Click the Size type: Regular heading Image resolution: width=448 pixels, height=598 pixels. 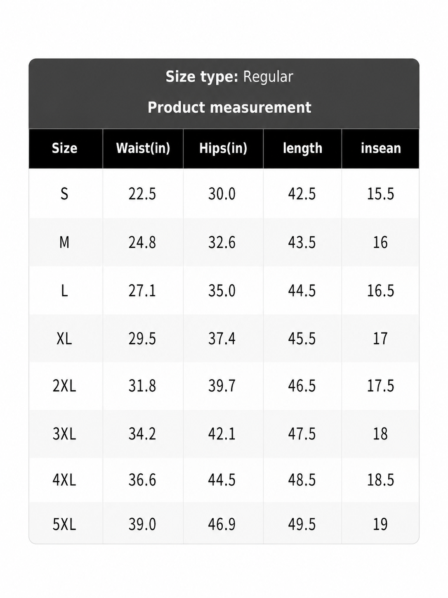(x=229, y=77)
